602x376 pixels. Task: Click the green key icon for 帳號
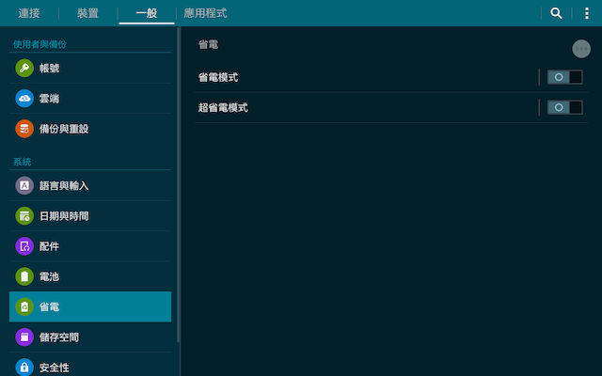[x=24, y=68]
